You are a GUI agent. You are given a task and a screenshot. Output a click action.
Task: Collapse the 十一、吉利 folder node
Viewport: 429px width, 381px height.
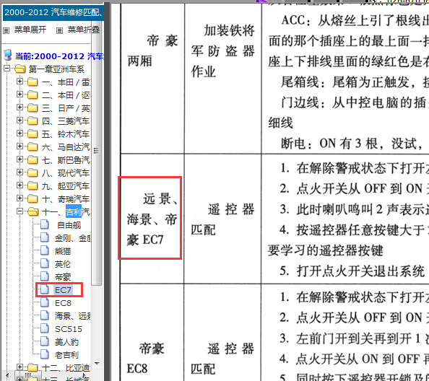point(19,211)
